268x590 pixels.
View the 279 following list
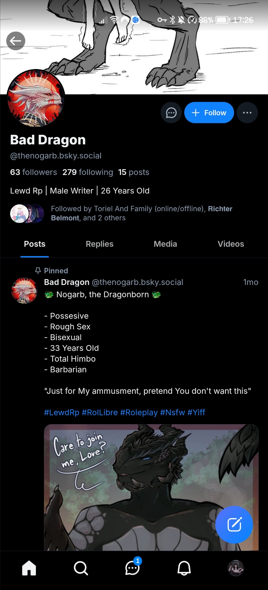[88, 172]
